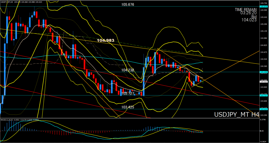Click -0.3624 on the MACD axis

[x=263, y=141]
